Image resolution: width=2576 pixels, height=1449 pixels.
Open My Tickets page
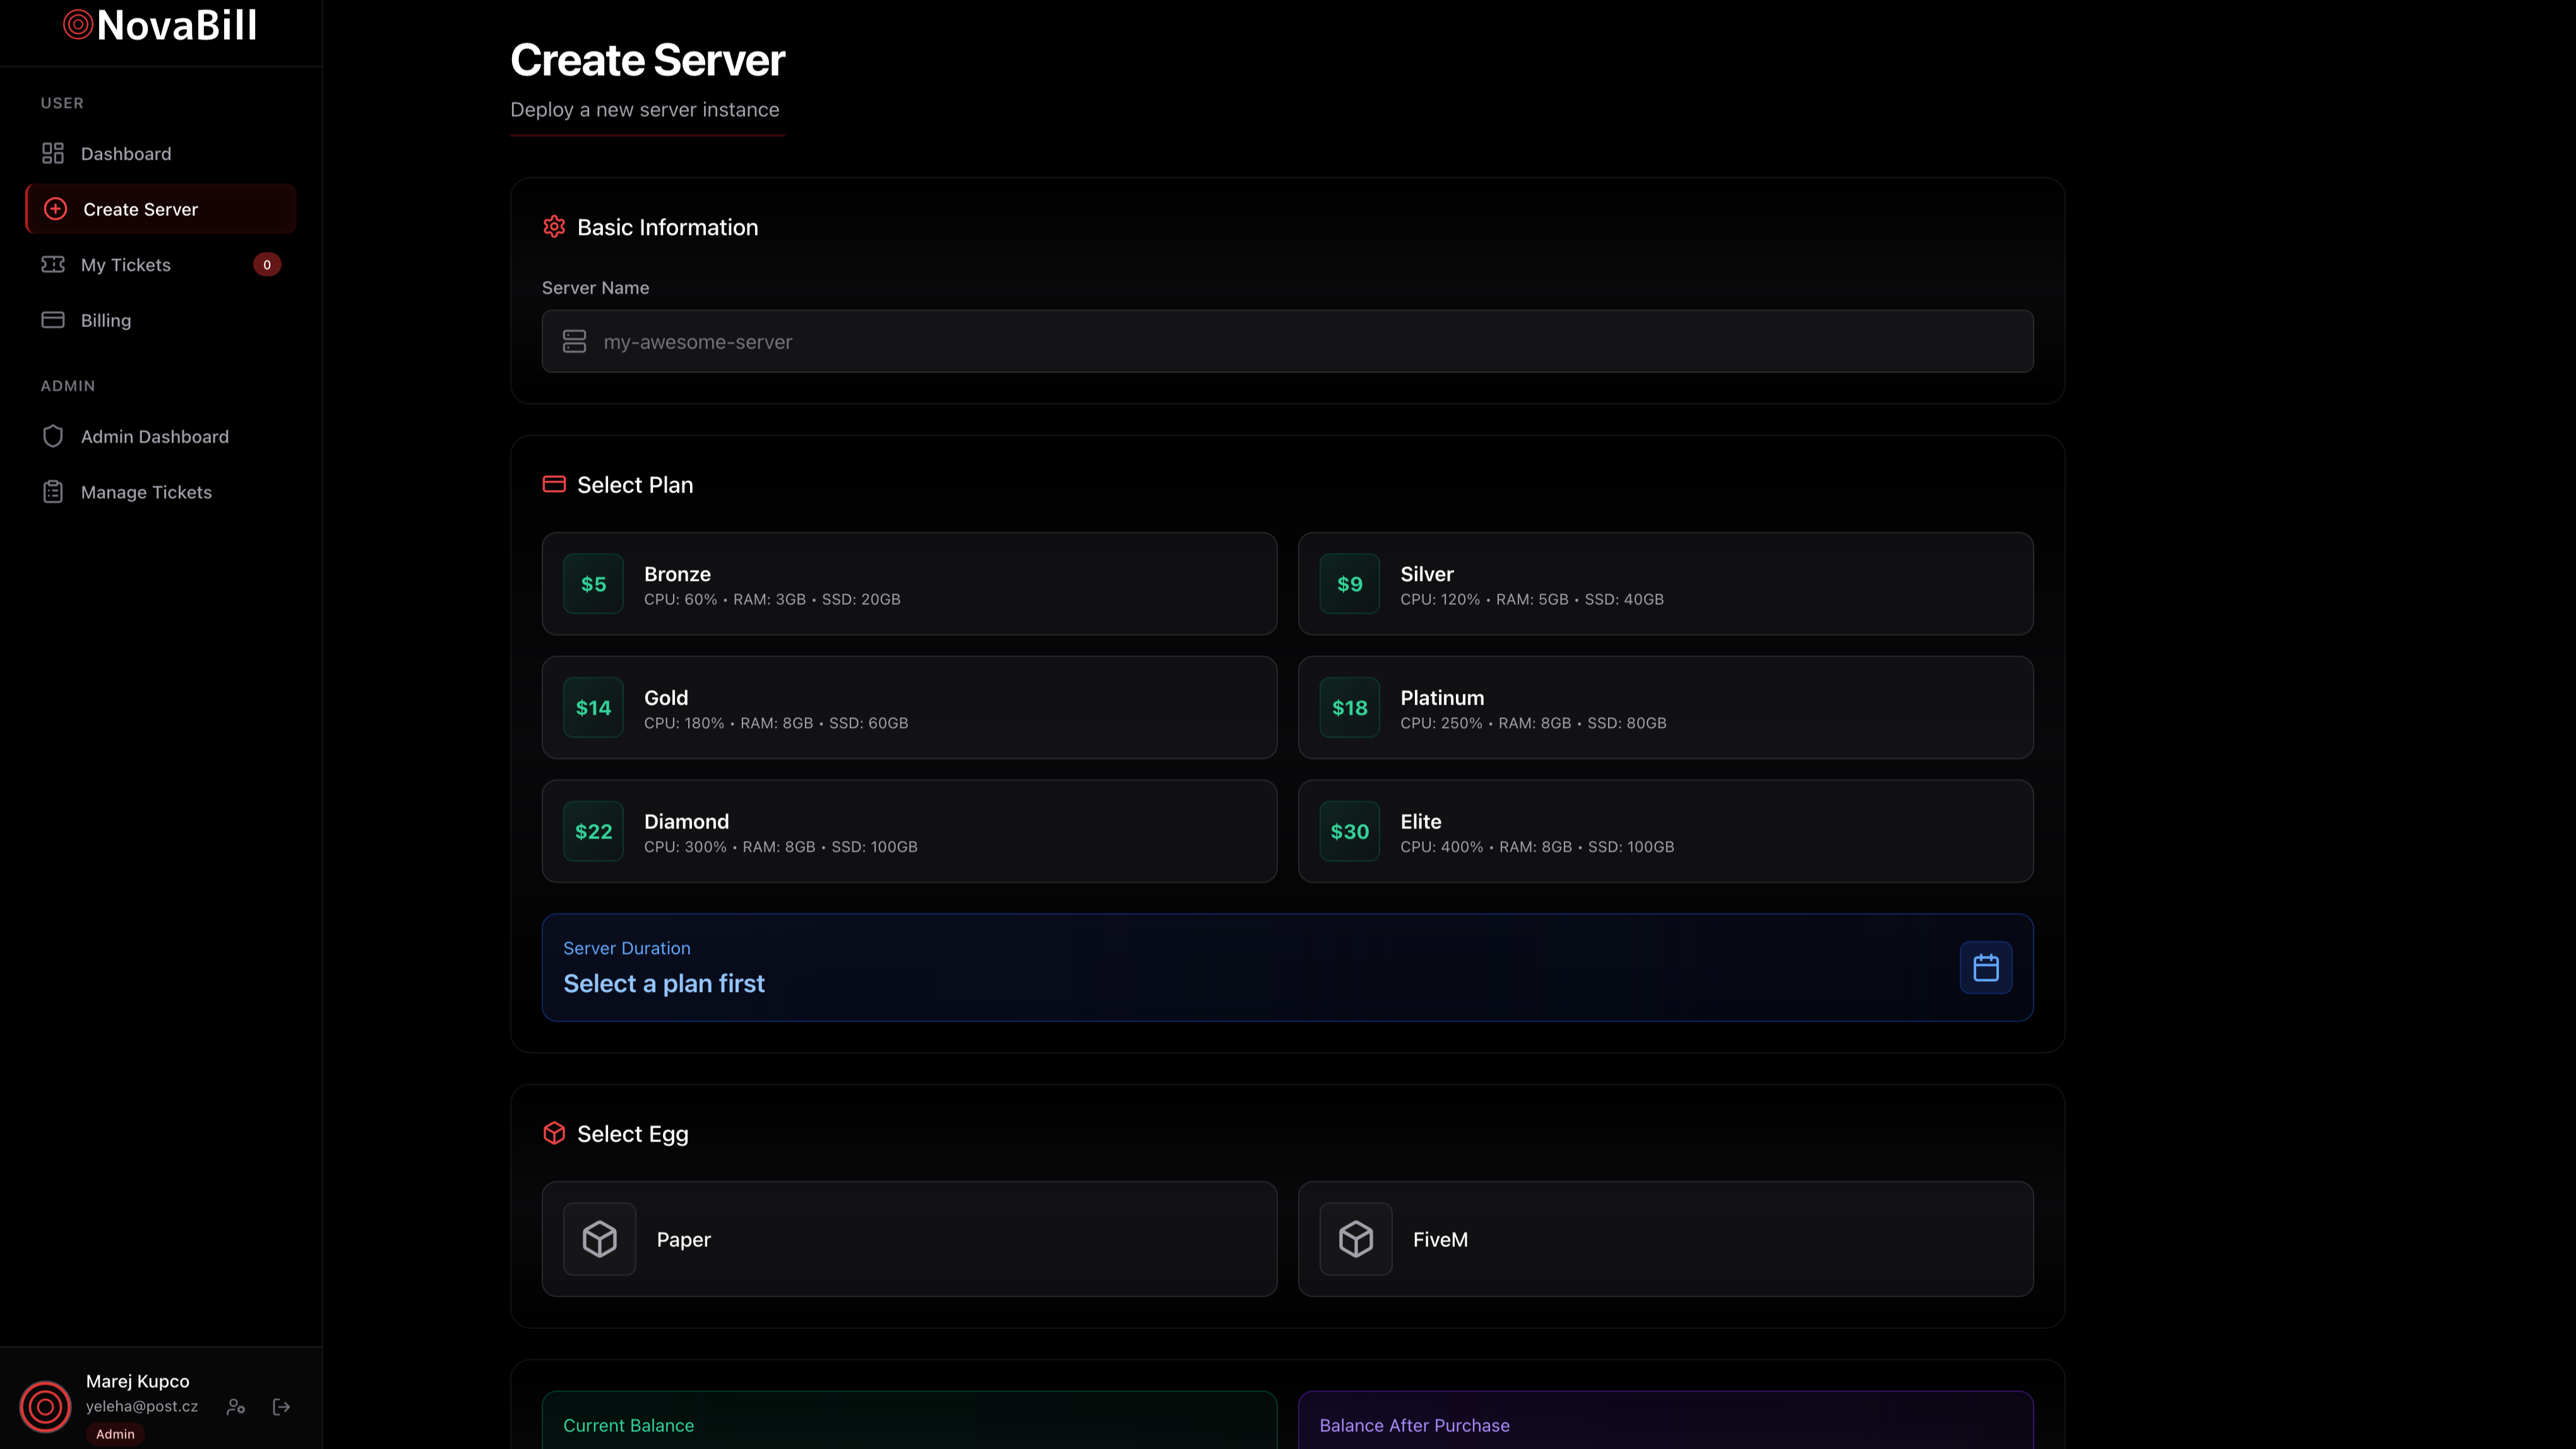(x=126, y=265)
